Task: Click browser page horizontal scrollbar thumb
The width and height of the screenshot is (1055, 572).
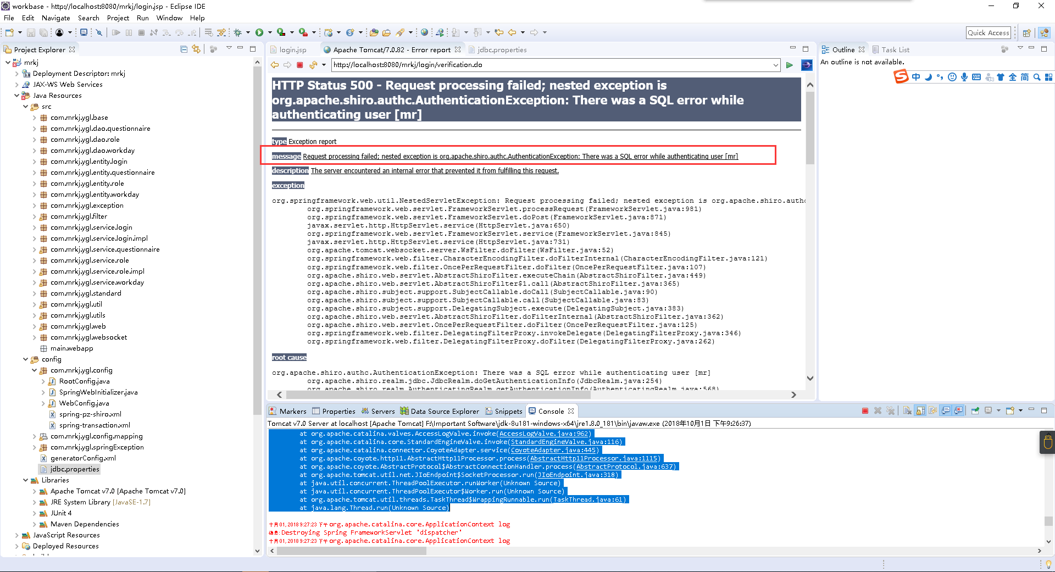Action: (x=438, y=395)
